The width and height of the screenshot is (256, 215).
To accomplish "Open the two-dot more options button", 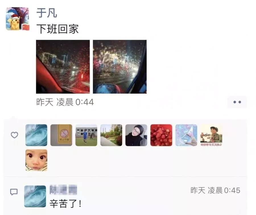I will click(237, 102).
